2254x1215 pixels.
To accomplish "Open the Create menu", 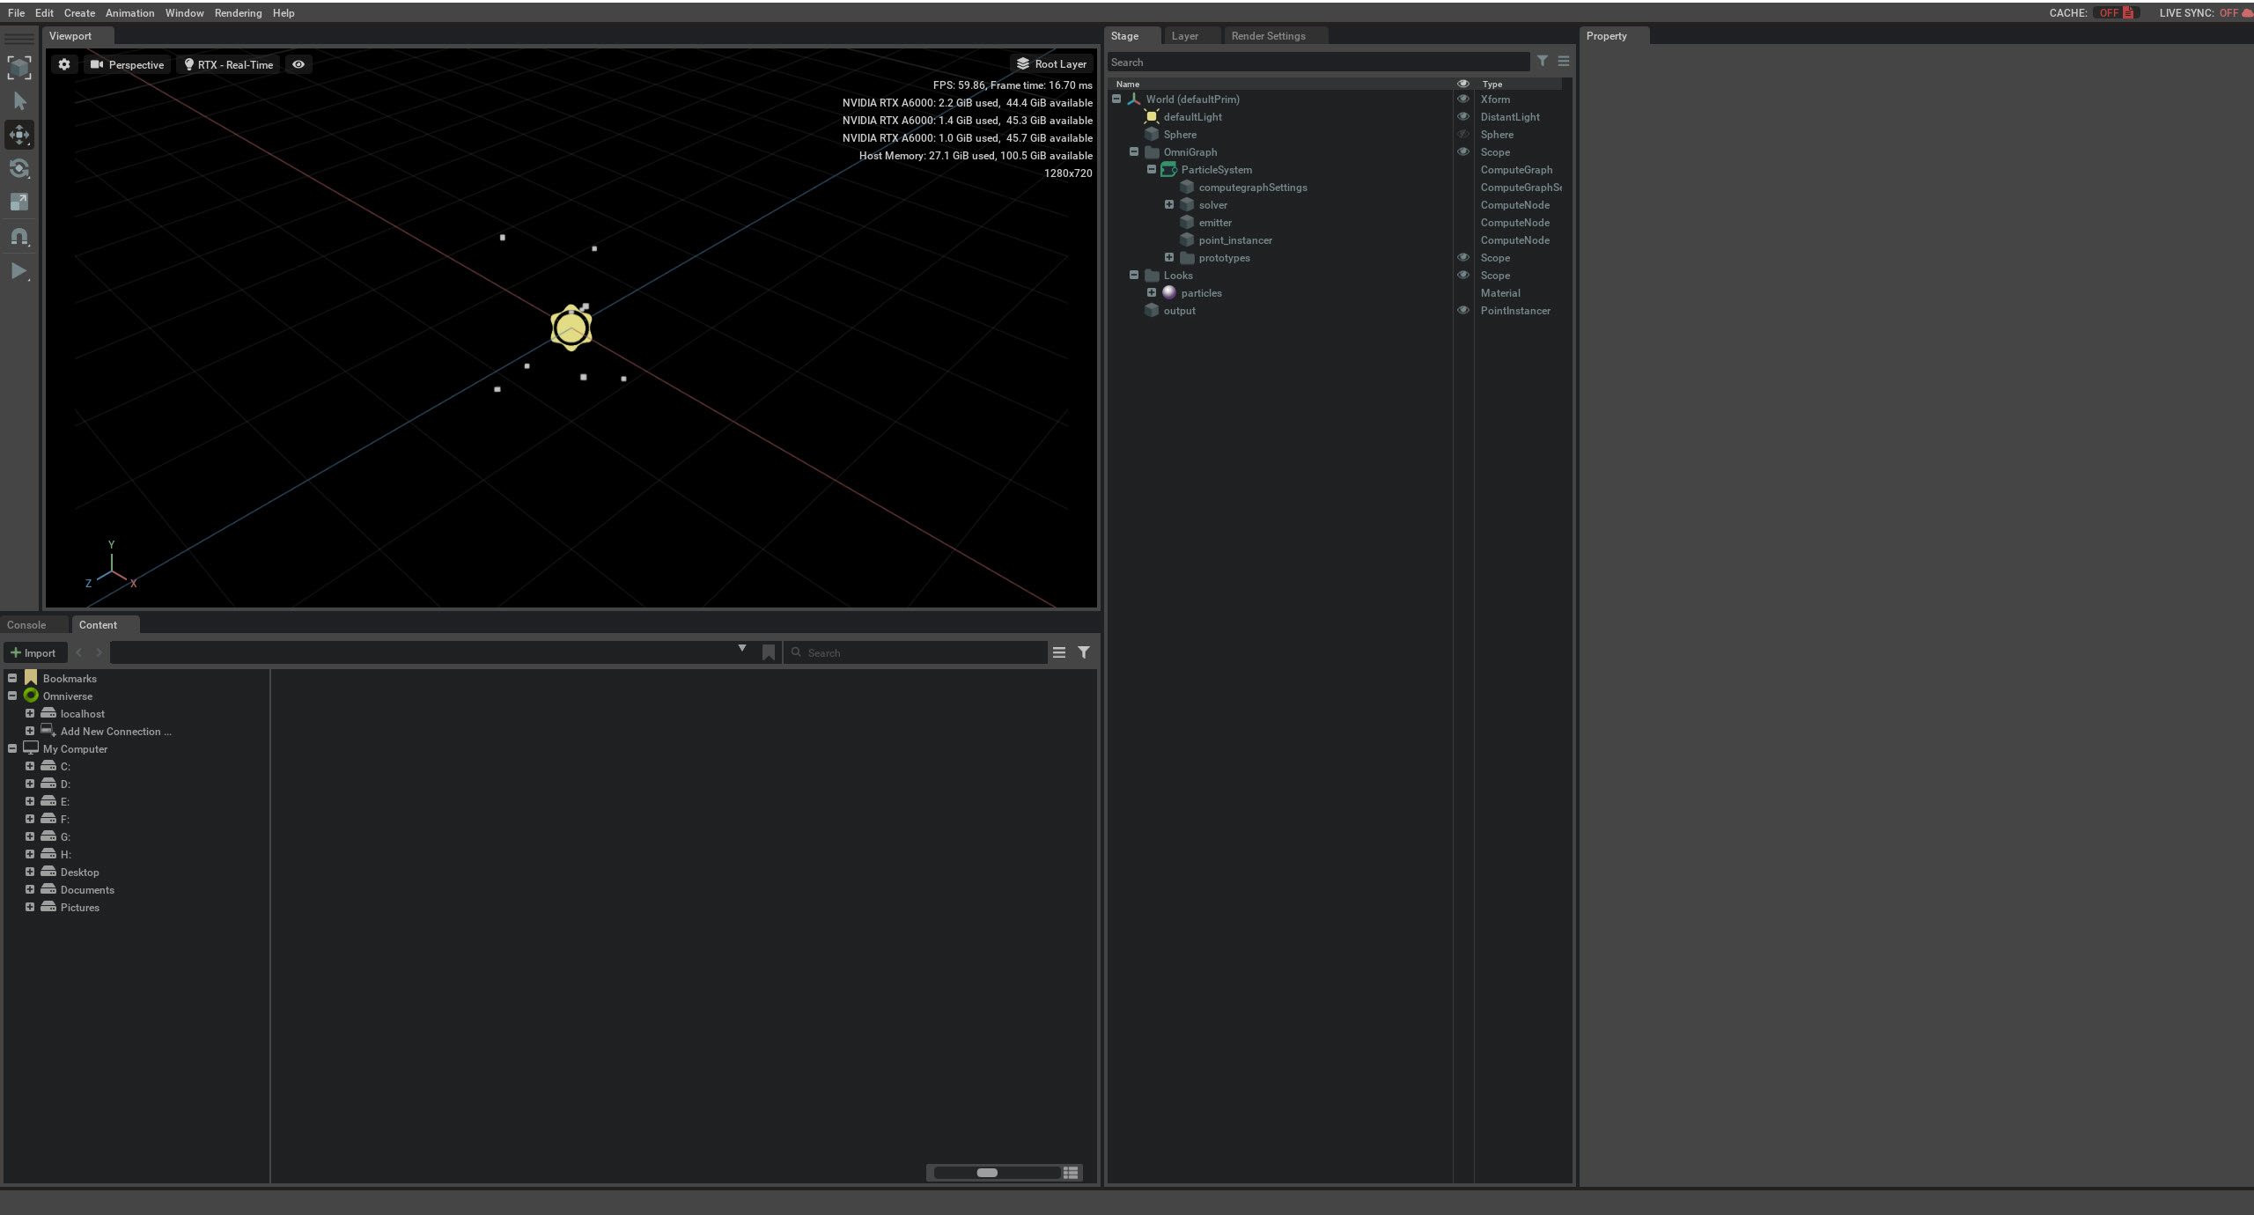I will coord(79,13).
